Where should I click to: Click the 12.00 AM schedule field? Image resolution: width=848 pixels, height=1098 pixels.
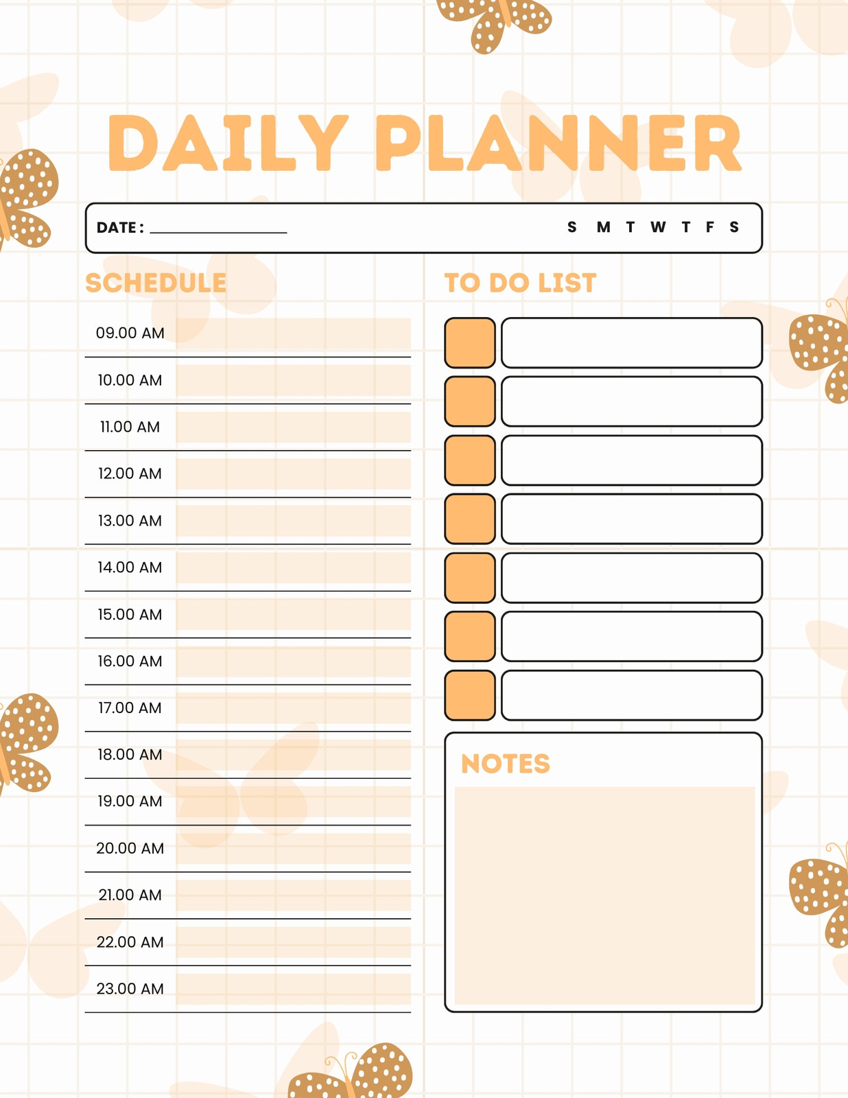293,474
